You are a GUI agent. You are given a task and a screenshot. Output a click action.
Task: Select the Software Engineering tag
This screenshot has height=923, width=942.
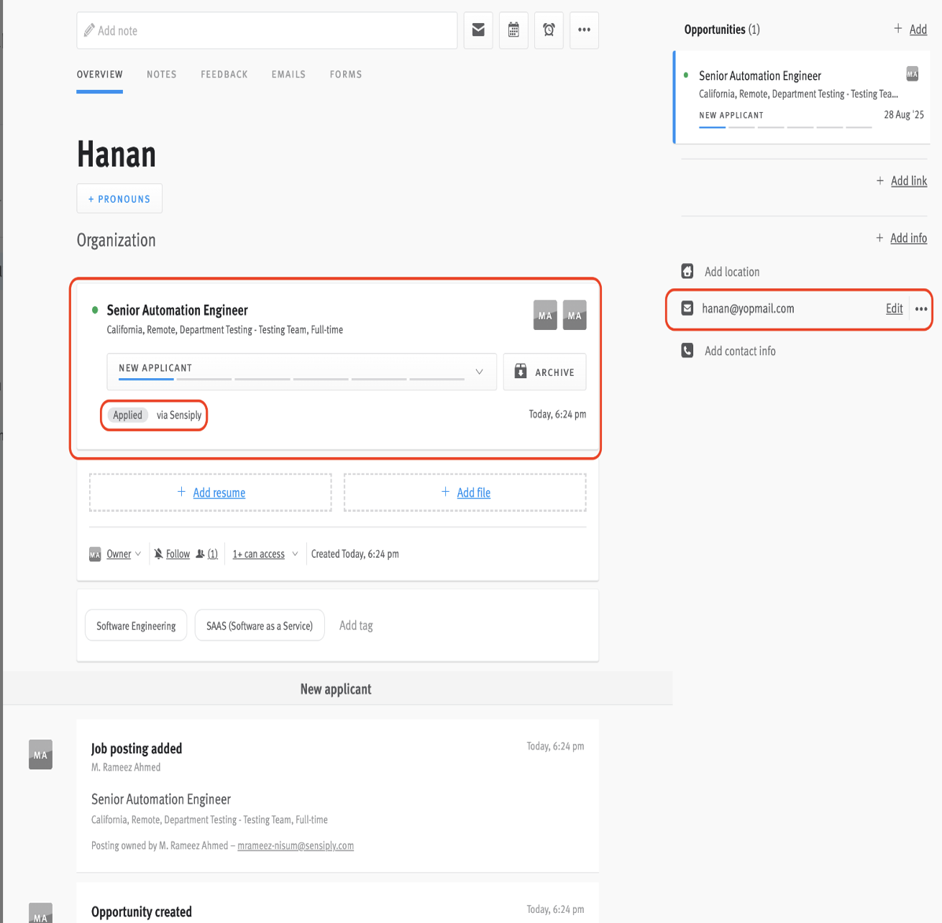coord(136,626)
